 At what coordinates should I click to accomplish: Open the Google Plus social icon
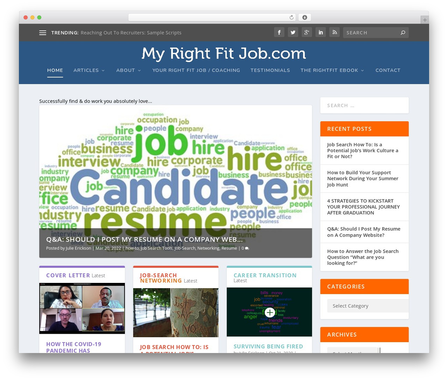pos(307,33)
